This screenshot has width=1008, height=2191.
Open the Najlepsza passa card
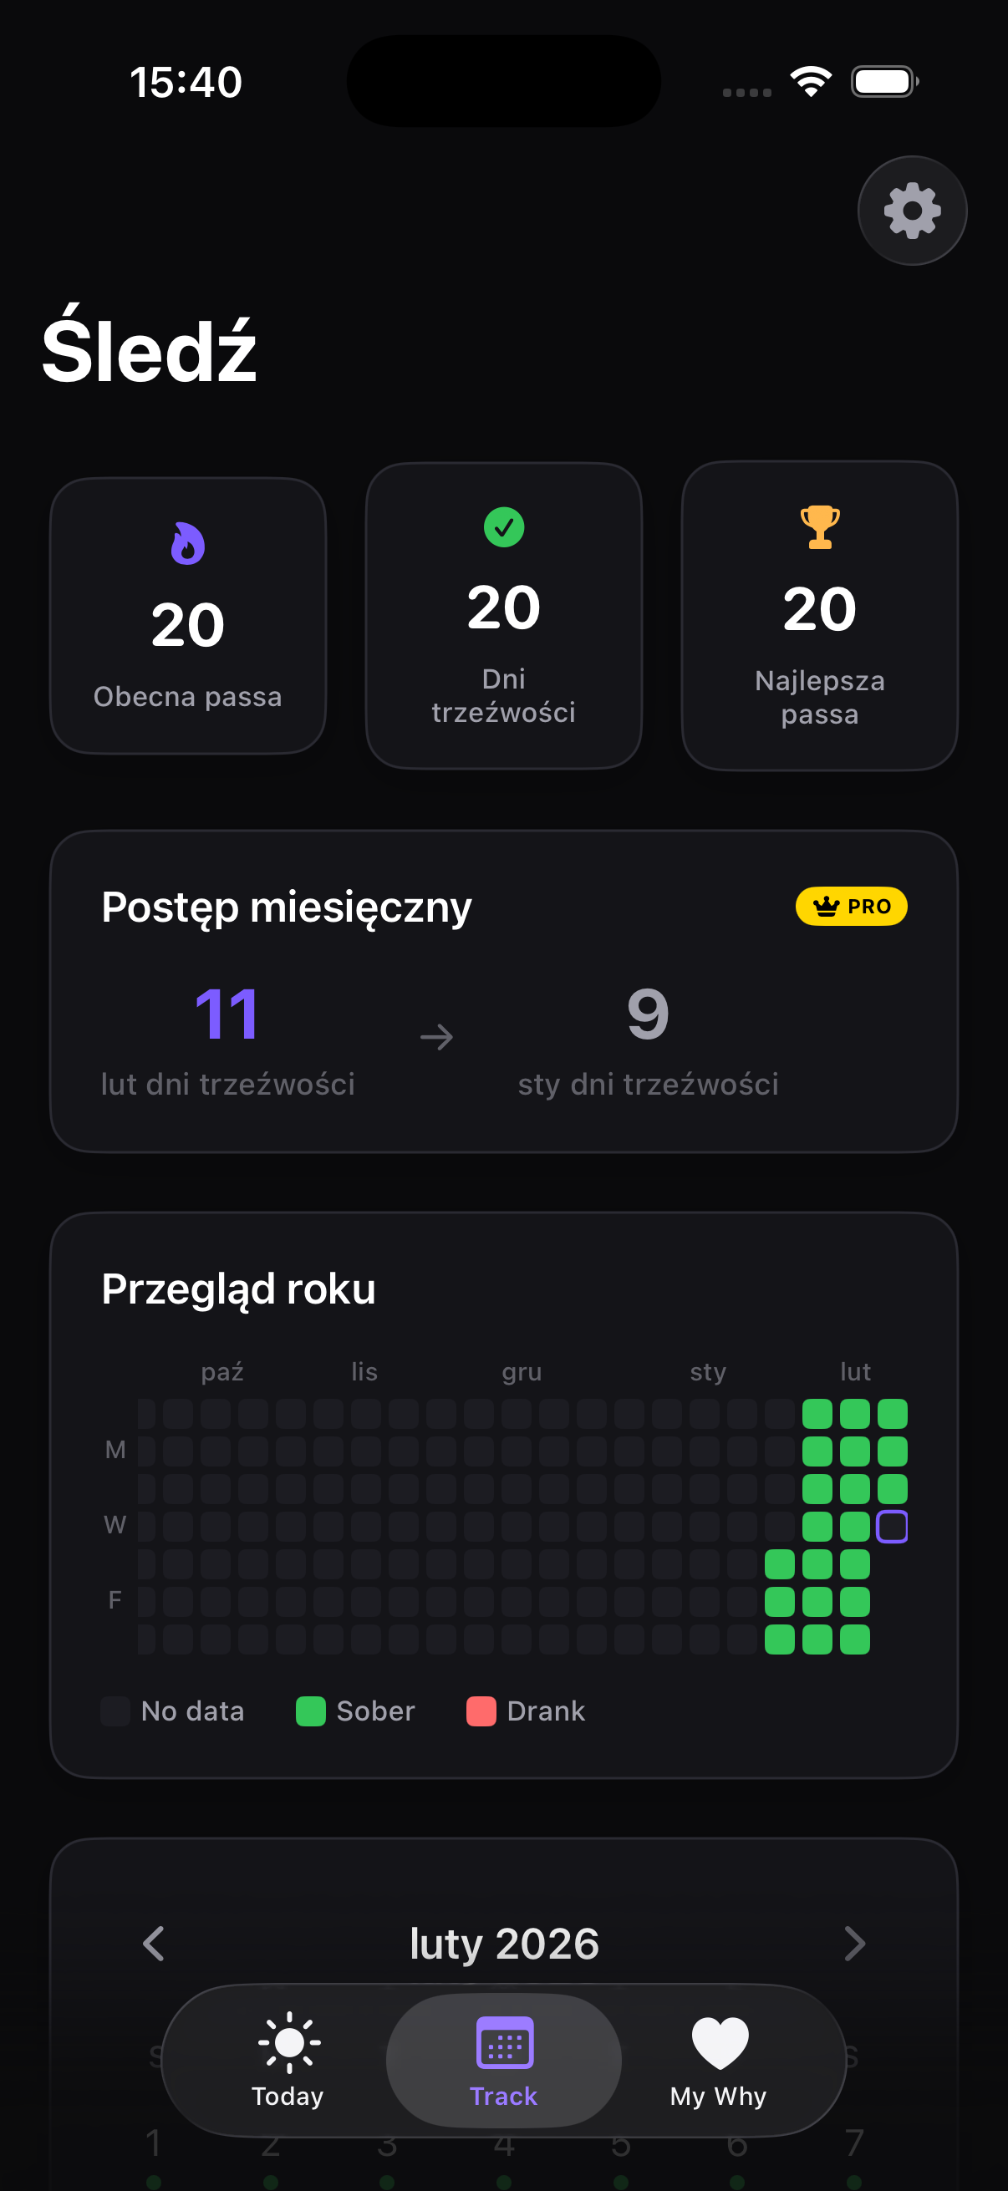[x=820, y=616]
